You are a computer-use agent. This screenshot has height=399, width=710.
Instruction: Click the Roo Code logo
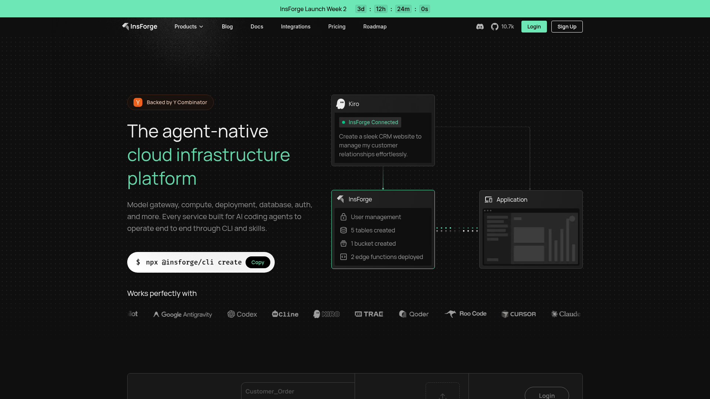466,314
